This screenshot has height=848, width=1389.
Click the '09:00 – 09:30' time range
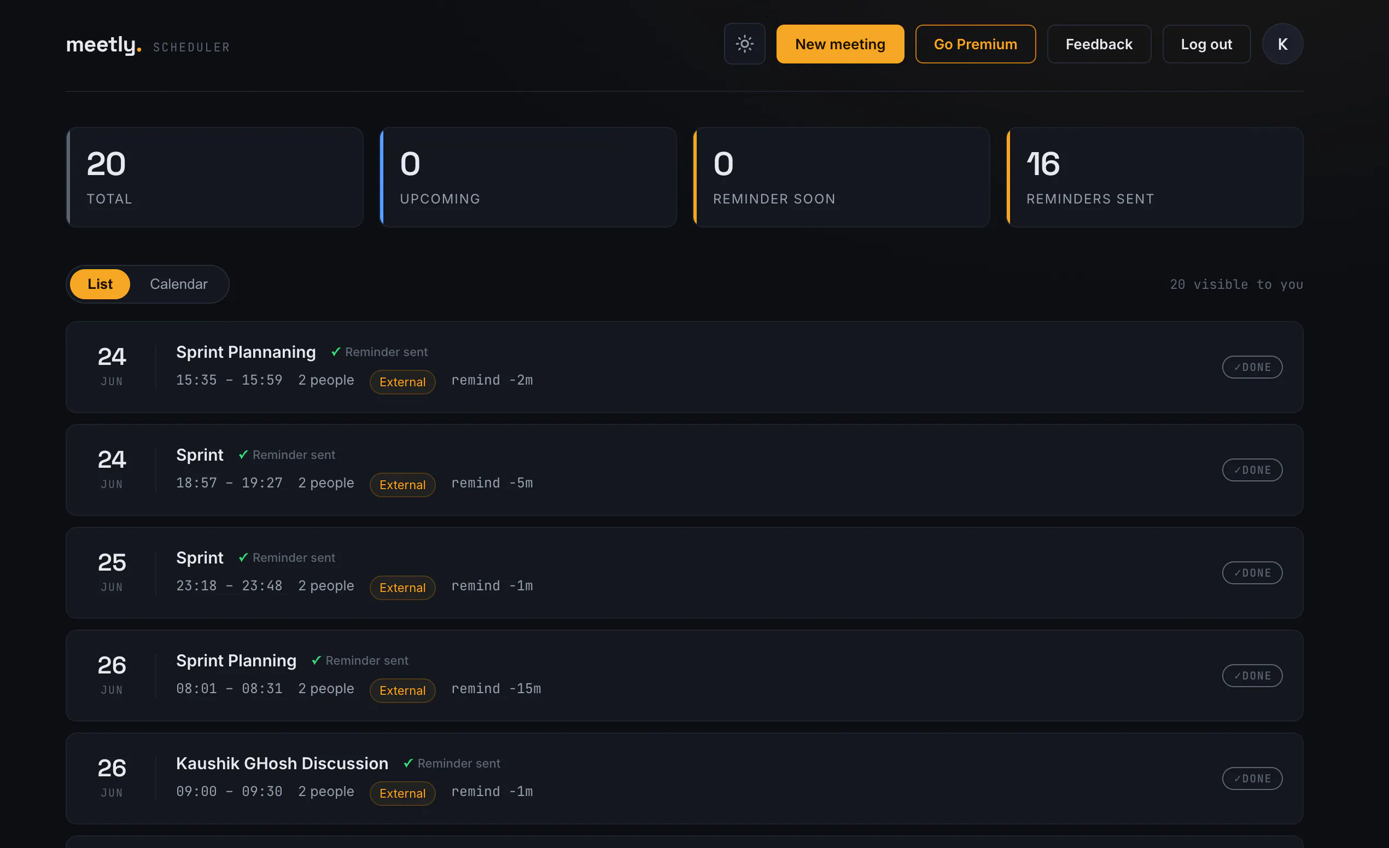229,792
